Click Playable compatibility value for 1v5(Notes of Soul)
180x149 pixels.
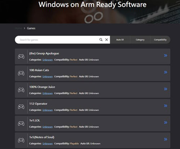75,144
